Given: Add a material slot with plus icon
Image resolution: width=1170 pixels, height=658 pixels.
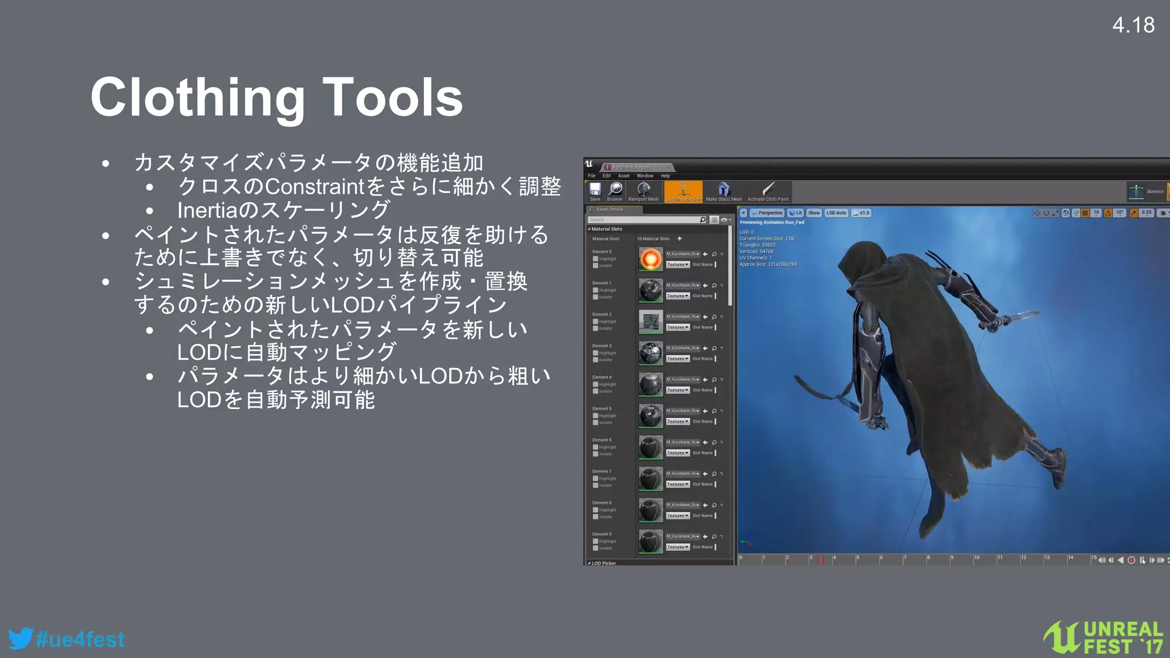Looking at the screenshot, I should click(679, 239).
